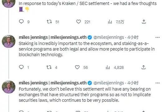Open the display name on the staking tweet
The width and height of the screenshot is (163, 112).
53,37
